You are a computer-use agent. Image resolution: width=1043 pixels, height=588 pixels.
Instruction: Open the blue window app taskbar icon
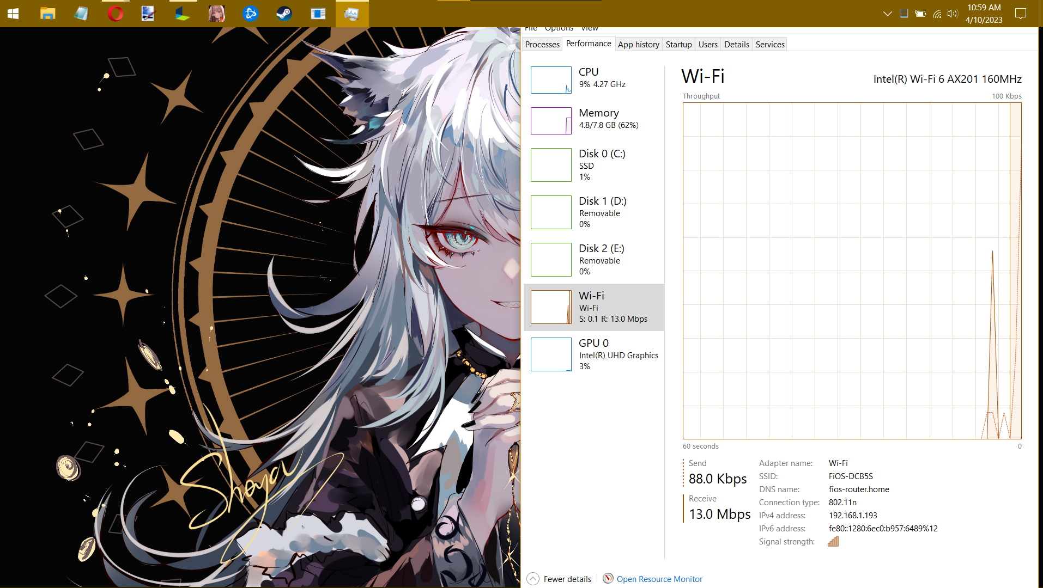click(x=318, y=14)
